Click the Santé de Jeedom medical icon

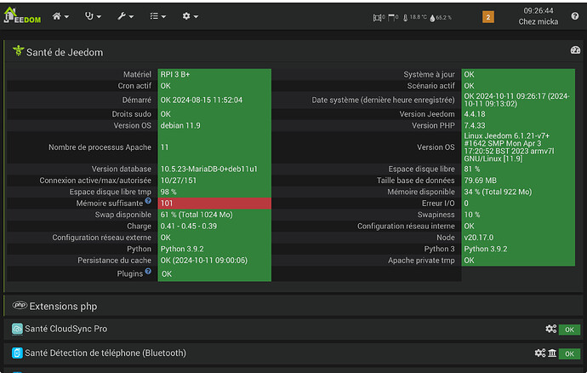tap(18, 50)
